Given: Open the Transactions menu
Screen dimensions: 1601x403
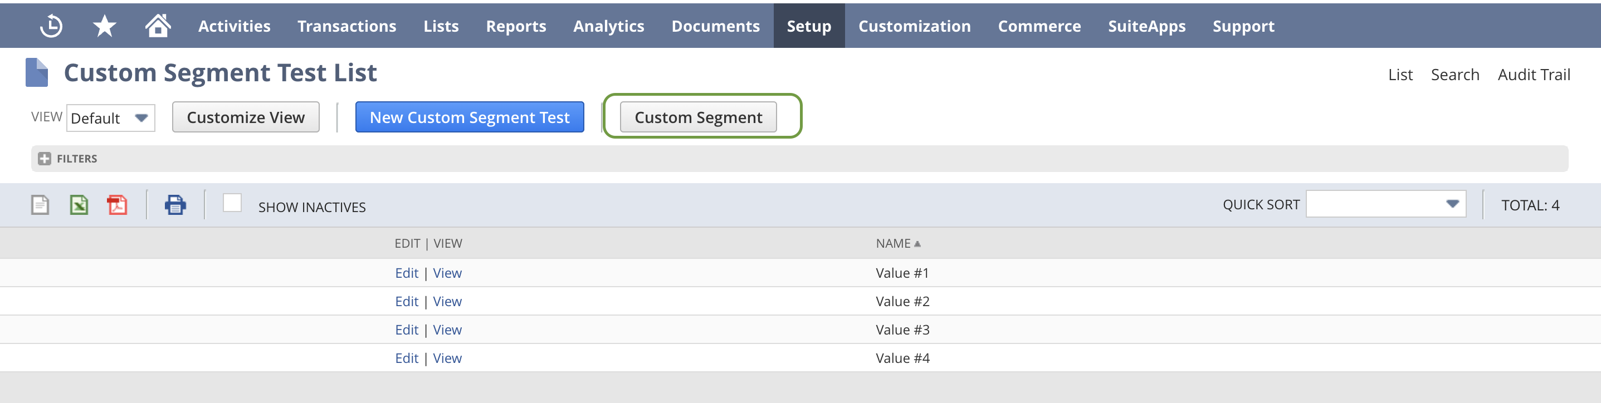Looking at the screenshot, I should (x=347, y=26).
